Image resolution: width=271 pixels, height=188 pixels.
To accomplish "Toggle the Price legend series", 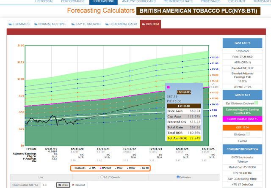I will point(119,168).
